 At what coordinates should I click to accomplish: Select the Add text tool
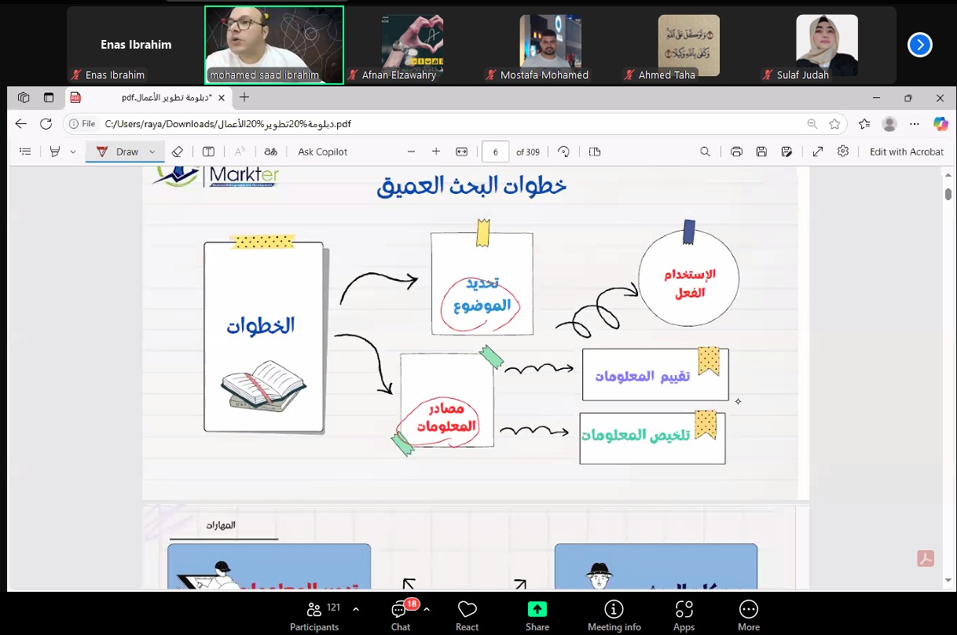(208, 151)
